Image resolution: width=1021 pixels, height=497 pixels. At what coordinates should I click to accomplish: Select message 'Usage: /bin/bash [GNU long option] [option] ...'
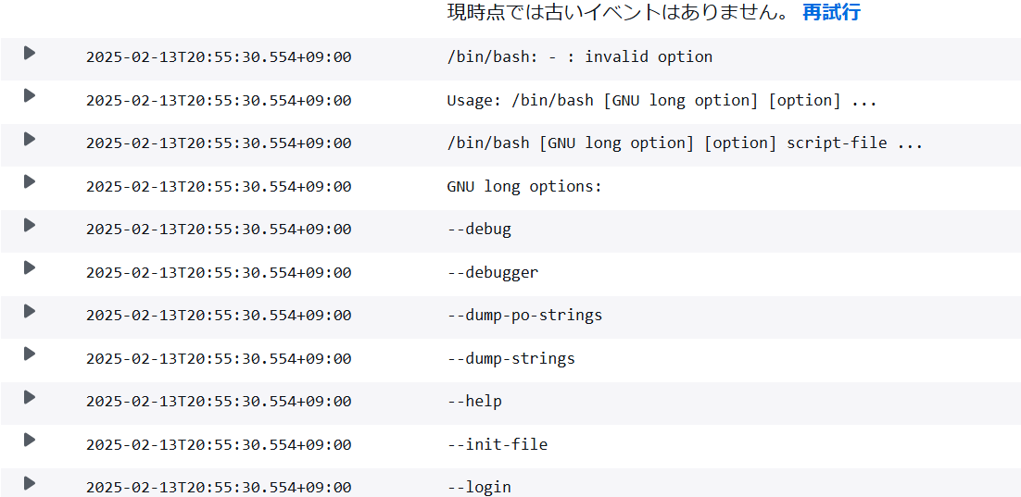coord(662,101)
